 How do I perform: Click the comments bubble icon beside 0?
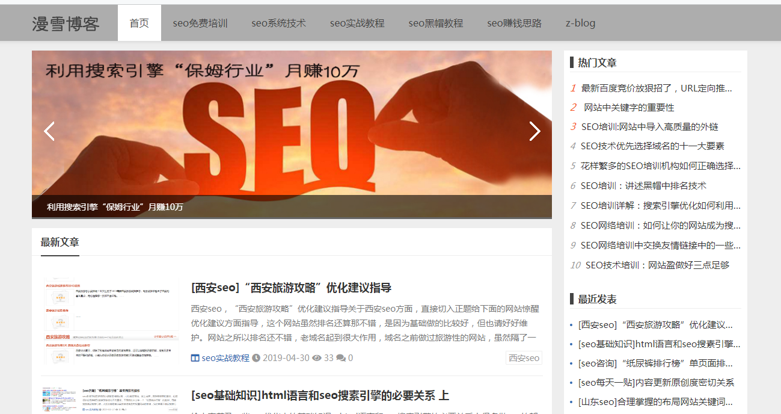(341, 358)
